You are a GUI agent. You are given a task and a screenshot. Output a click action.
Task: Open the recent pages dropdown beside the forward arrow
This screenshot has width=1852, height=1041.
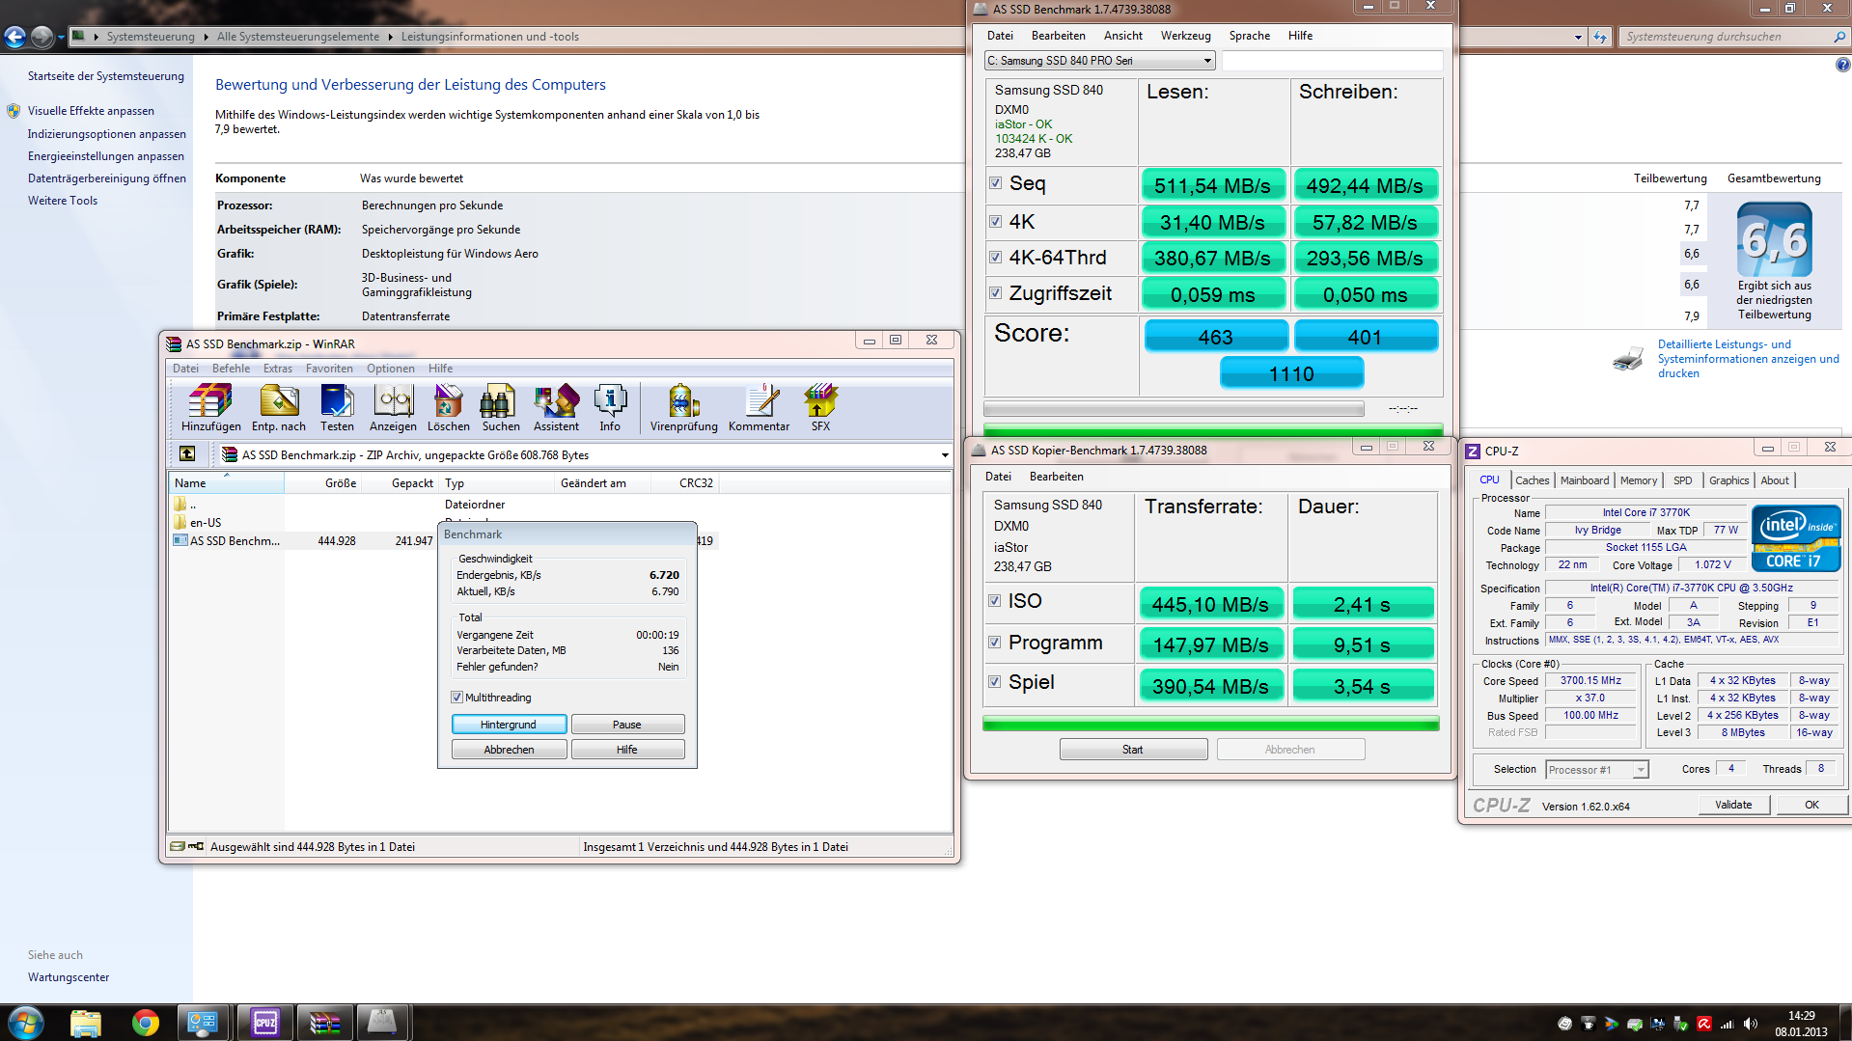click(60, 37)
